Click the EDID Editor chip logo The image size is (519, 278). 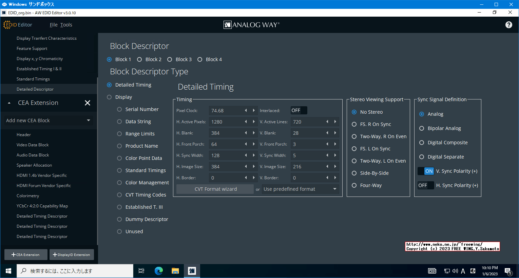[x=7, y=25]
